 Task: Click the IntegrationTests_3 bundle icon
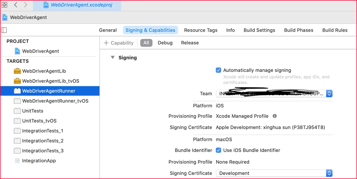17,151
